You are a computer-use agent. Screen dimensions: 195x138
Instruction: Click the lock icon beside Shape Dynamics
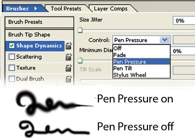pyautogui.click(x=69, y=46)
